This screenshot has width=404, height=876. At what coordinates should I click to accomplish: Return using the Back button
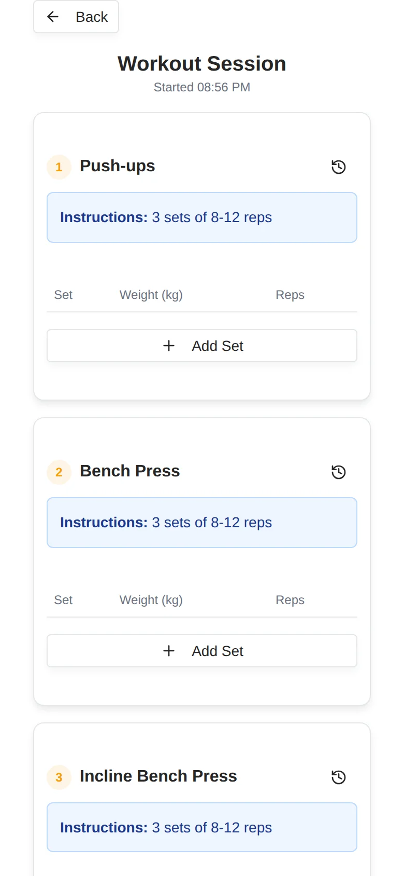(76, 17)
